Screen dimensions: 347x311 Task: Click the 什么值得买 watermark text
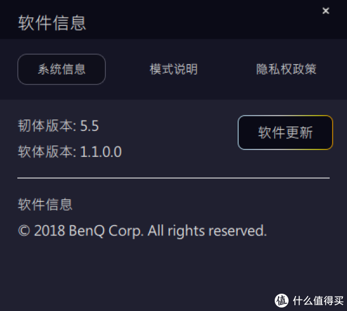tap(318, 301)
